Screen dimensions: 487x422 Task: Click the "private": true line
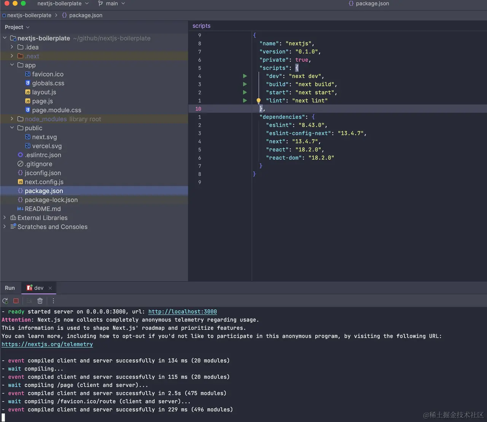285,60
